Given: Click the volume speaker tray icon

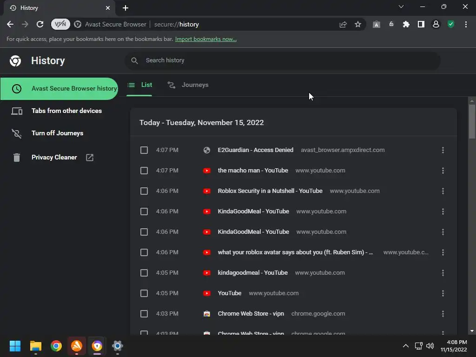Looking at the screenshot, I should (x=430, y=346).
